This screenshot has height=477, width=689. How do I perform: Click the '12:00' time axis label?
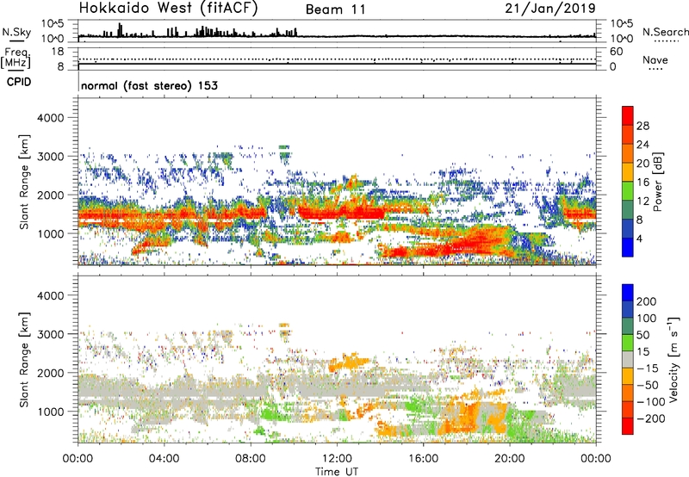pos(337,459)
